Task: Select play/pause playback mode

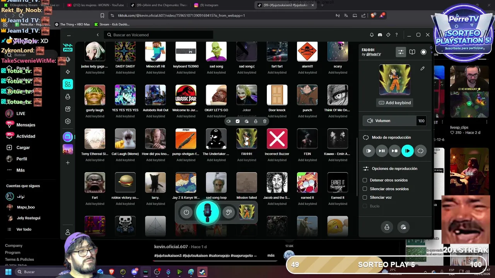Action: coord(382,151)
